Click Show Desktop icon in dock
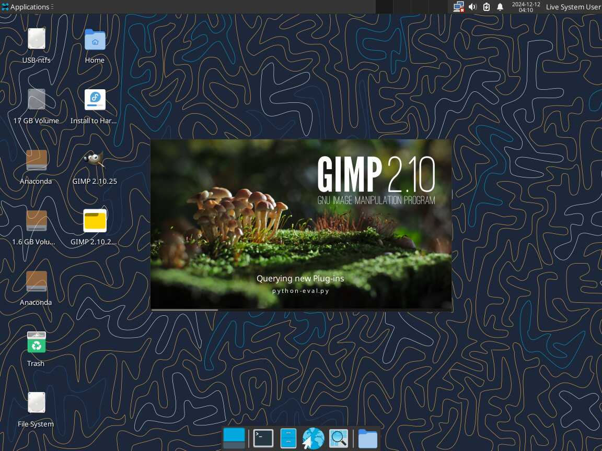This screenshot has height=451, width=602. click(x=234, y=438)
